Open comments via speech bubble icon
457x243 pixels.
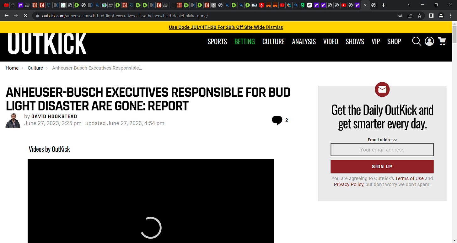point(277,120)
